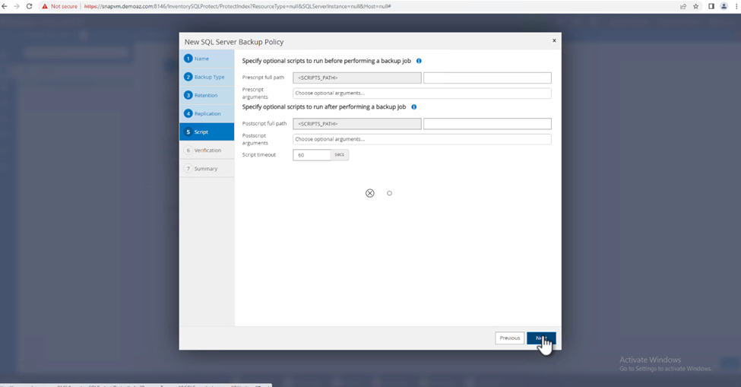Bookmark the page with the star icon

pos(695,7)
